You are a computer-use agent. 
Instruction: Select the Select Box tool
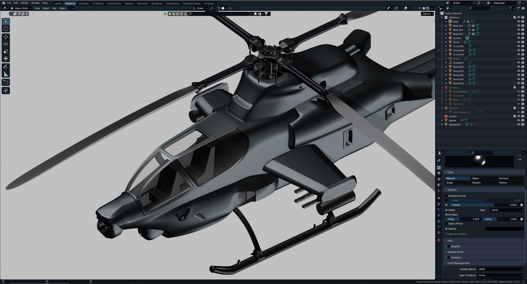point(6,22)
